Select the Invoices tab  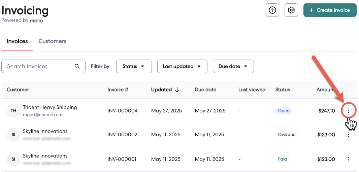(17, 41)
